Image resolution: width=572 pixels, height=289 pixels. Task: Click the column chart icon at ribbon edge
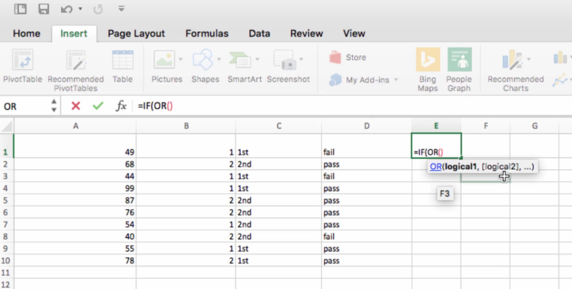click(x=560, y=57)
